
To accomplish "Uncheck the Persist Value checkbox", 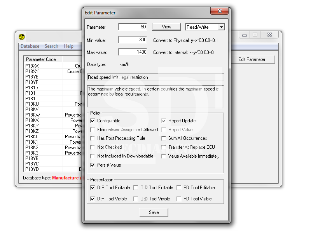I will (93, 165).
